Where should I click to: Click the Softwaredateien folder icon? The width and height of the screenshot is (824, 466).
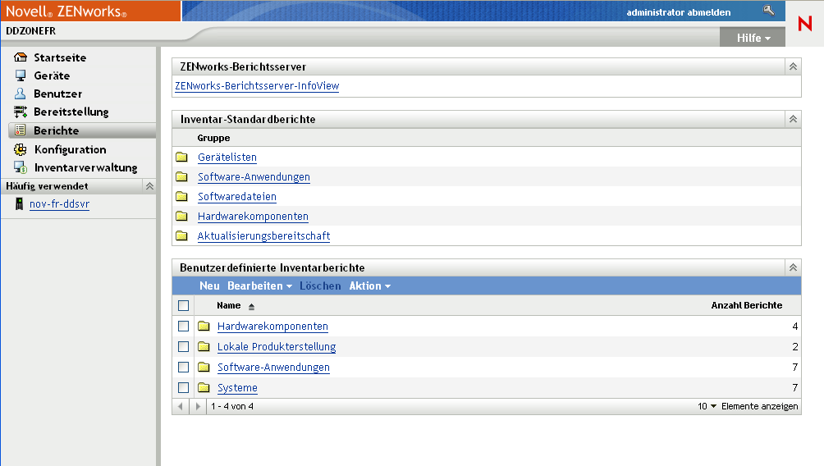tap(182, 196)
